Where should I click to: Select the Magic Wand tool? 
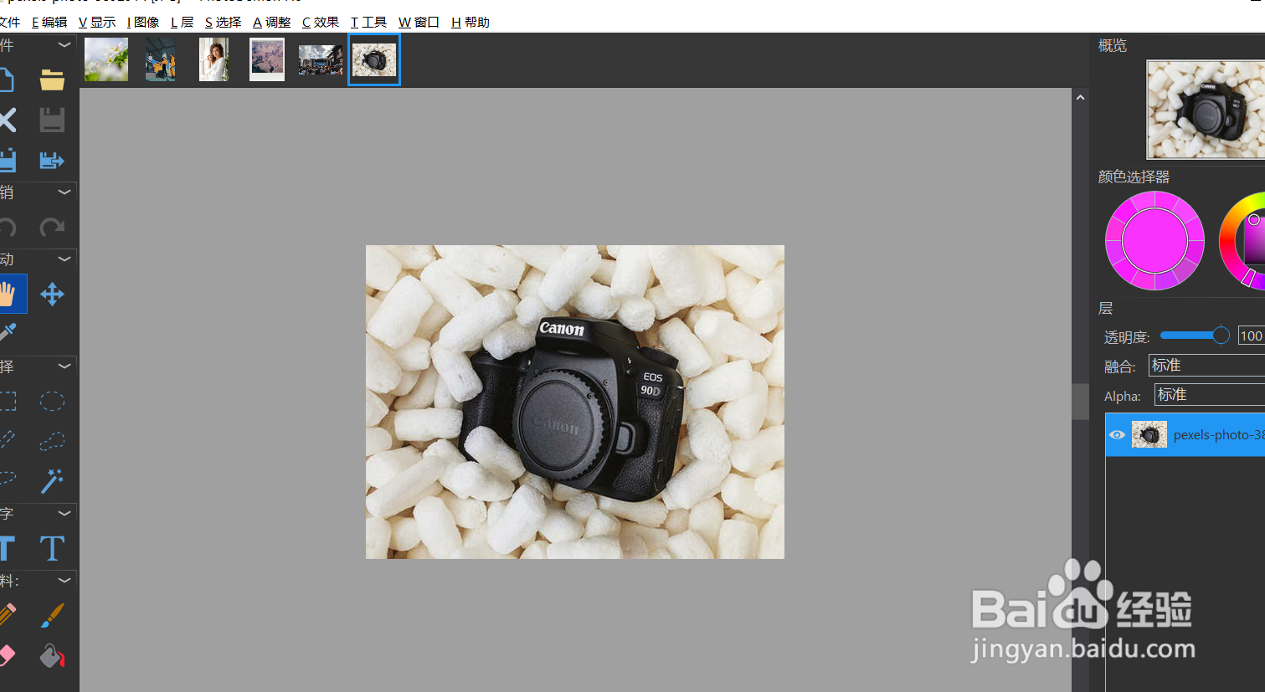click(52, 480)
